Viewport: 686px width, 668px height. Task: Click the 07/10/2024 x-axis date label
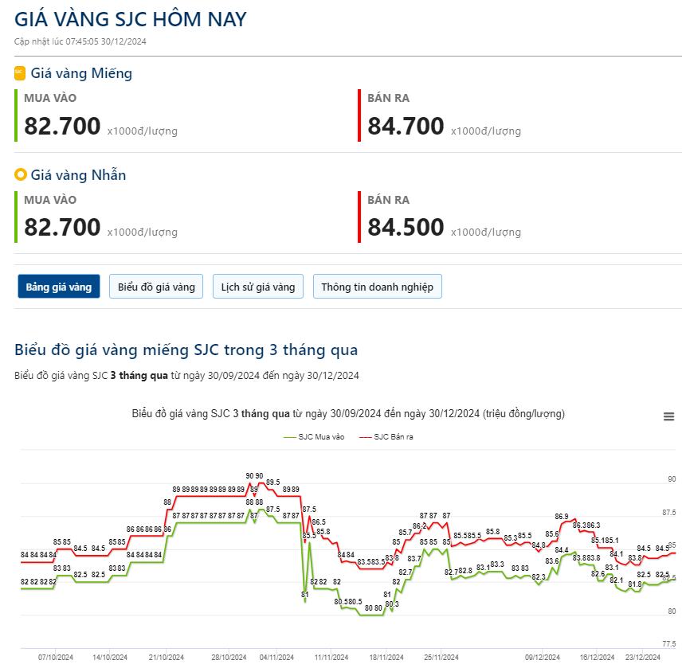coord(56,657)
